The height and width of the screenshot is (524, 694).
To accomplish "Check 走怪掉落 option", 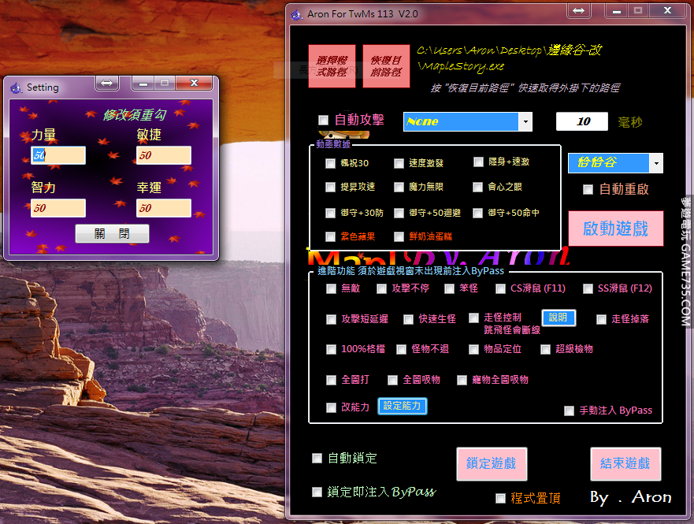I will pyautogui.click(x=601, y=320).
